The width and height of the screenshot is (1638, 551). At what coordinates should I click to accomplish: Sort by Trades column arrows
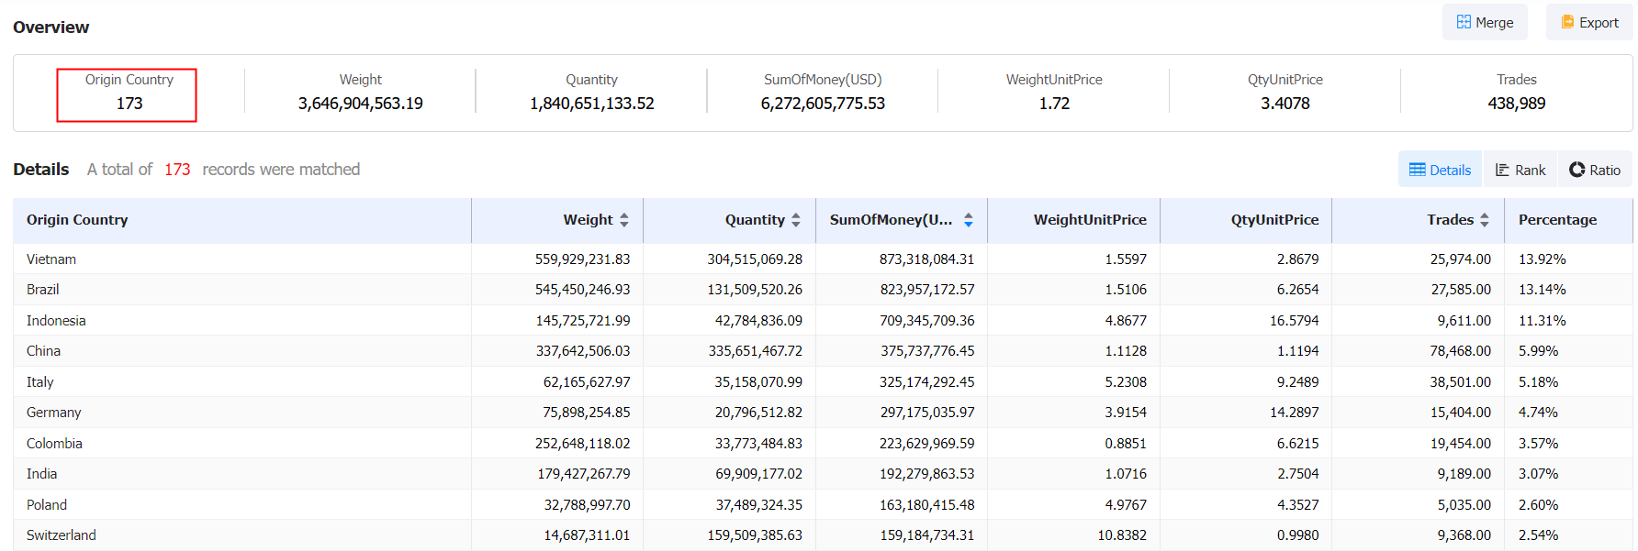pyautogui.click(x=1485, y=220)
